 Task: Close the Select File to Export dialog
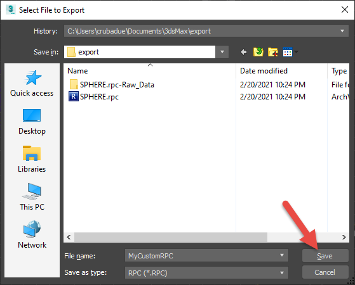click(345, 9)
